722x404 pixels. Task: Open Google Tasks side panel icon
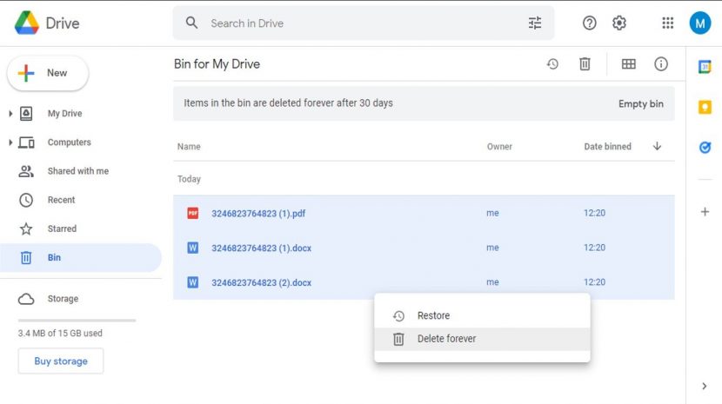tap(705, 147)
